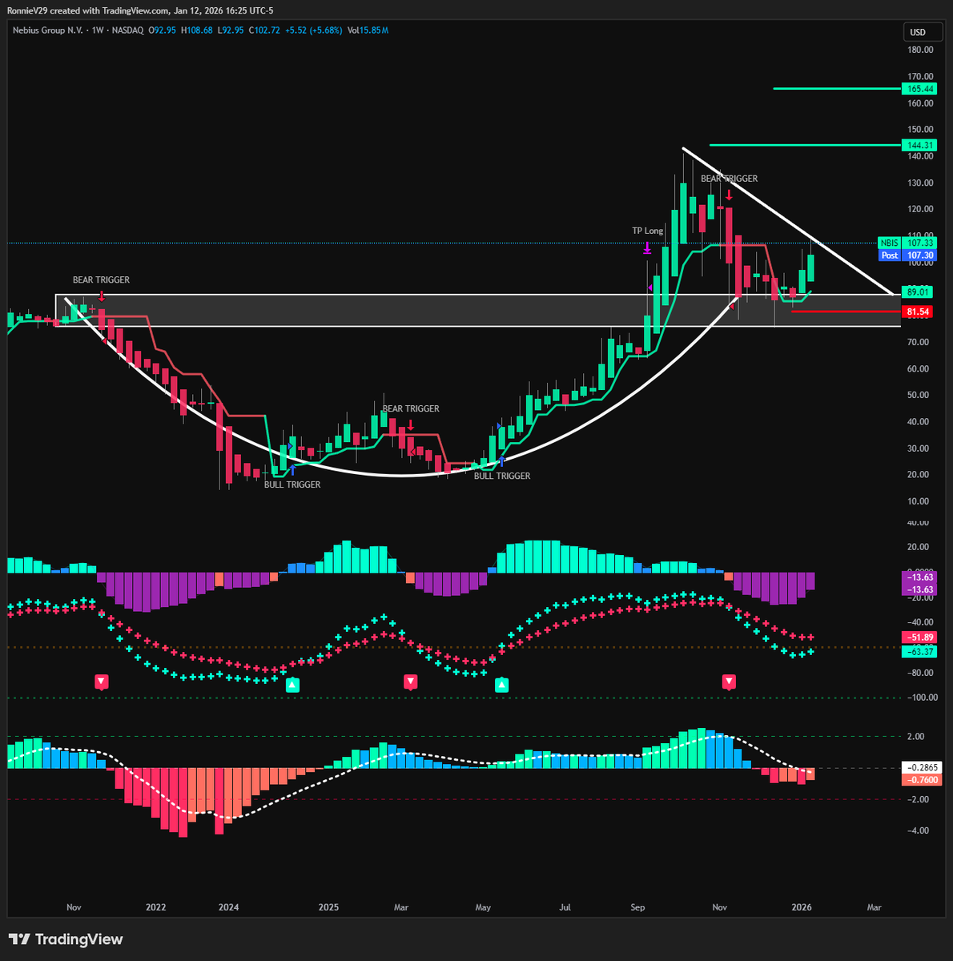
Task: Click the NBIS 107.33 last price label
Action: pos(907,243)
